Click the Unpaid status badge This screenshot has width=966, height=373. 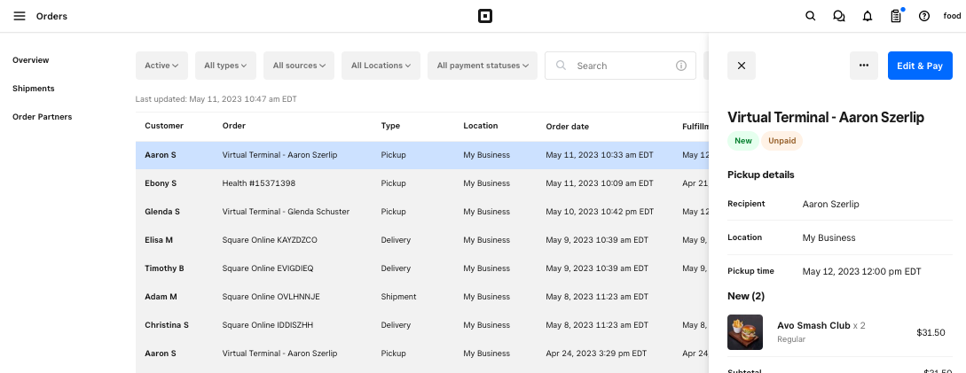click(781, 141)
